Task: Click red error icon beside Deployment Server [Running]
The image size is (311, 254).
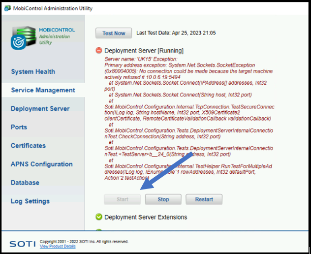Action: point(99,51)
